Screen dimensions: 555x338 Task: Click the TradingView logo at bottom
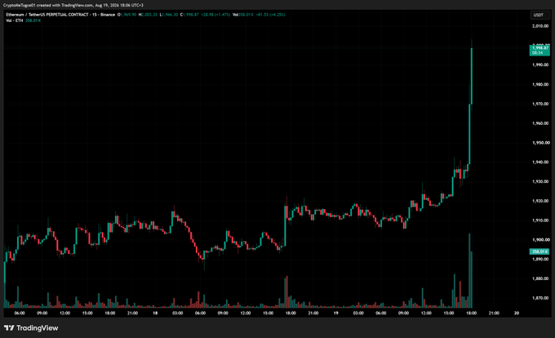click(31, 328)
